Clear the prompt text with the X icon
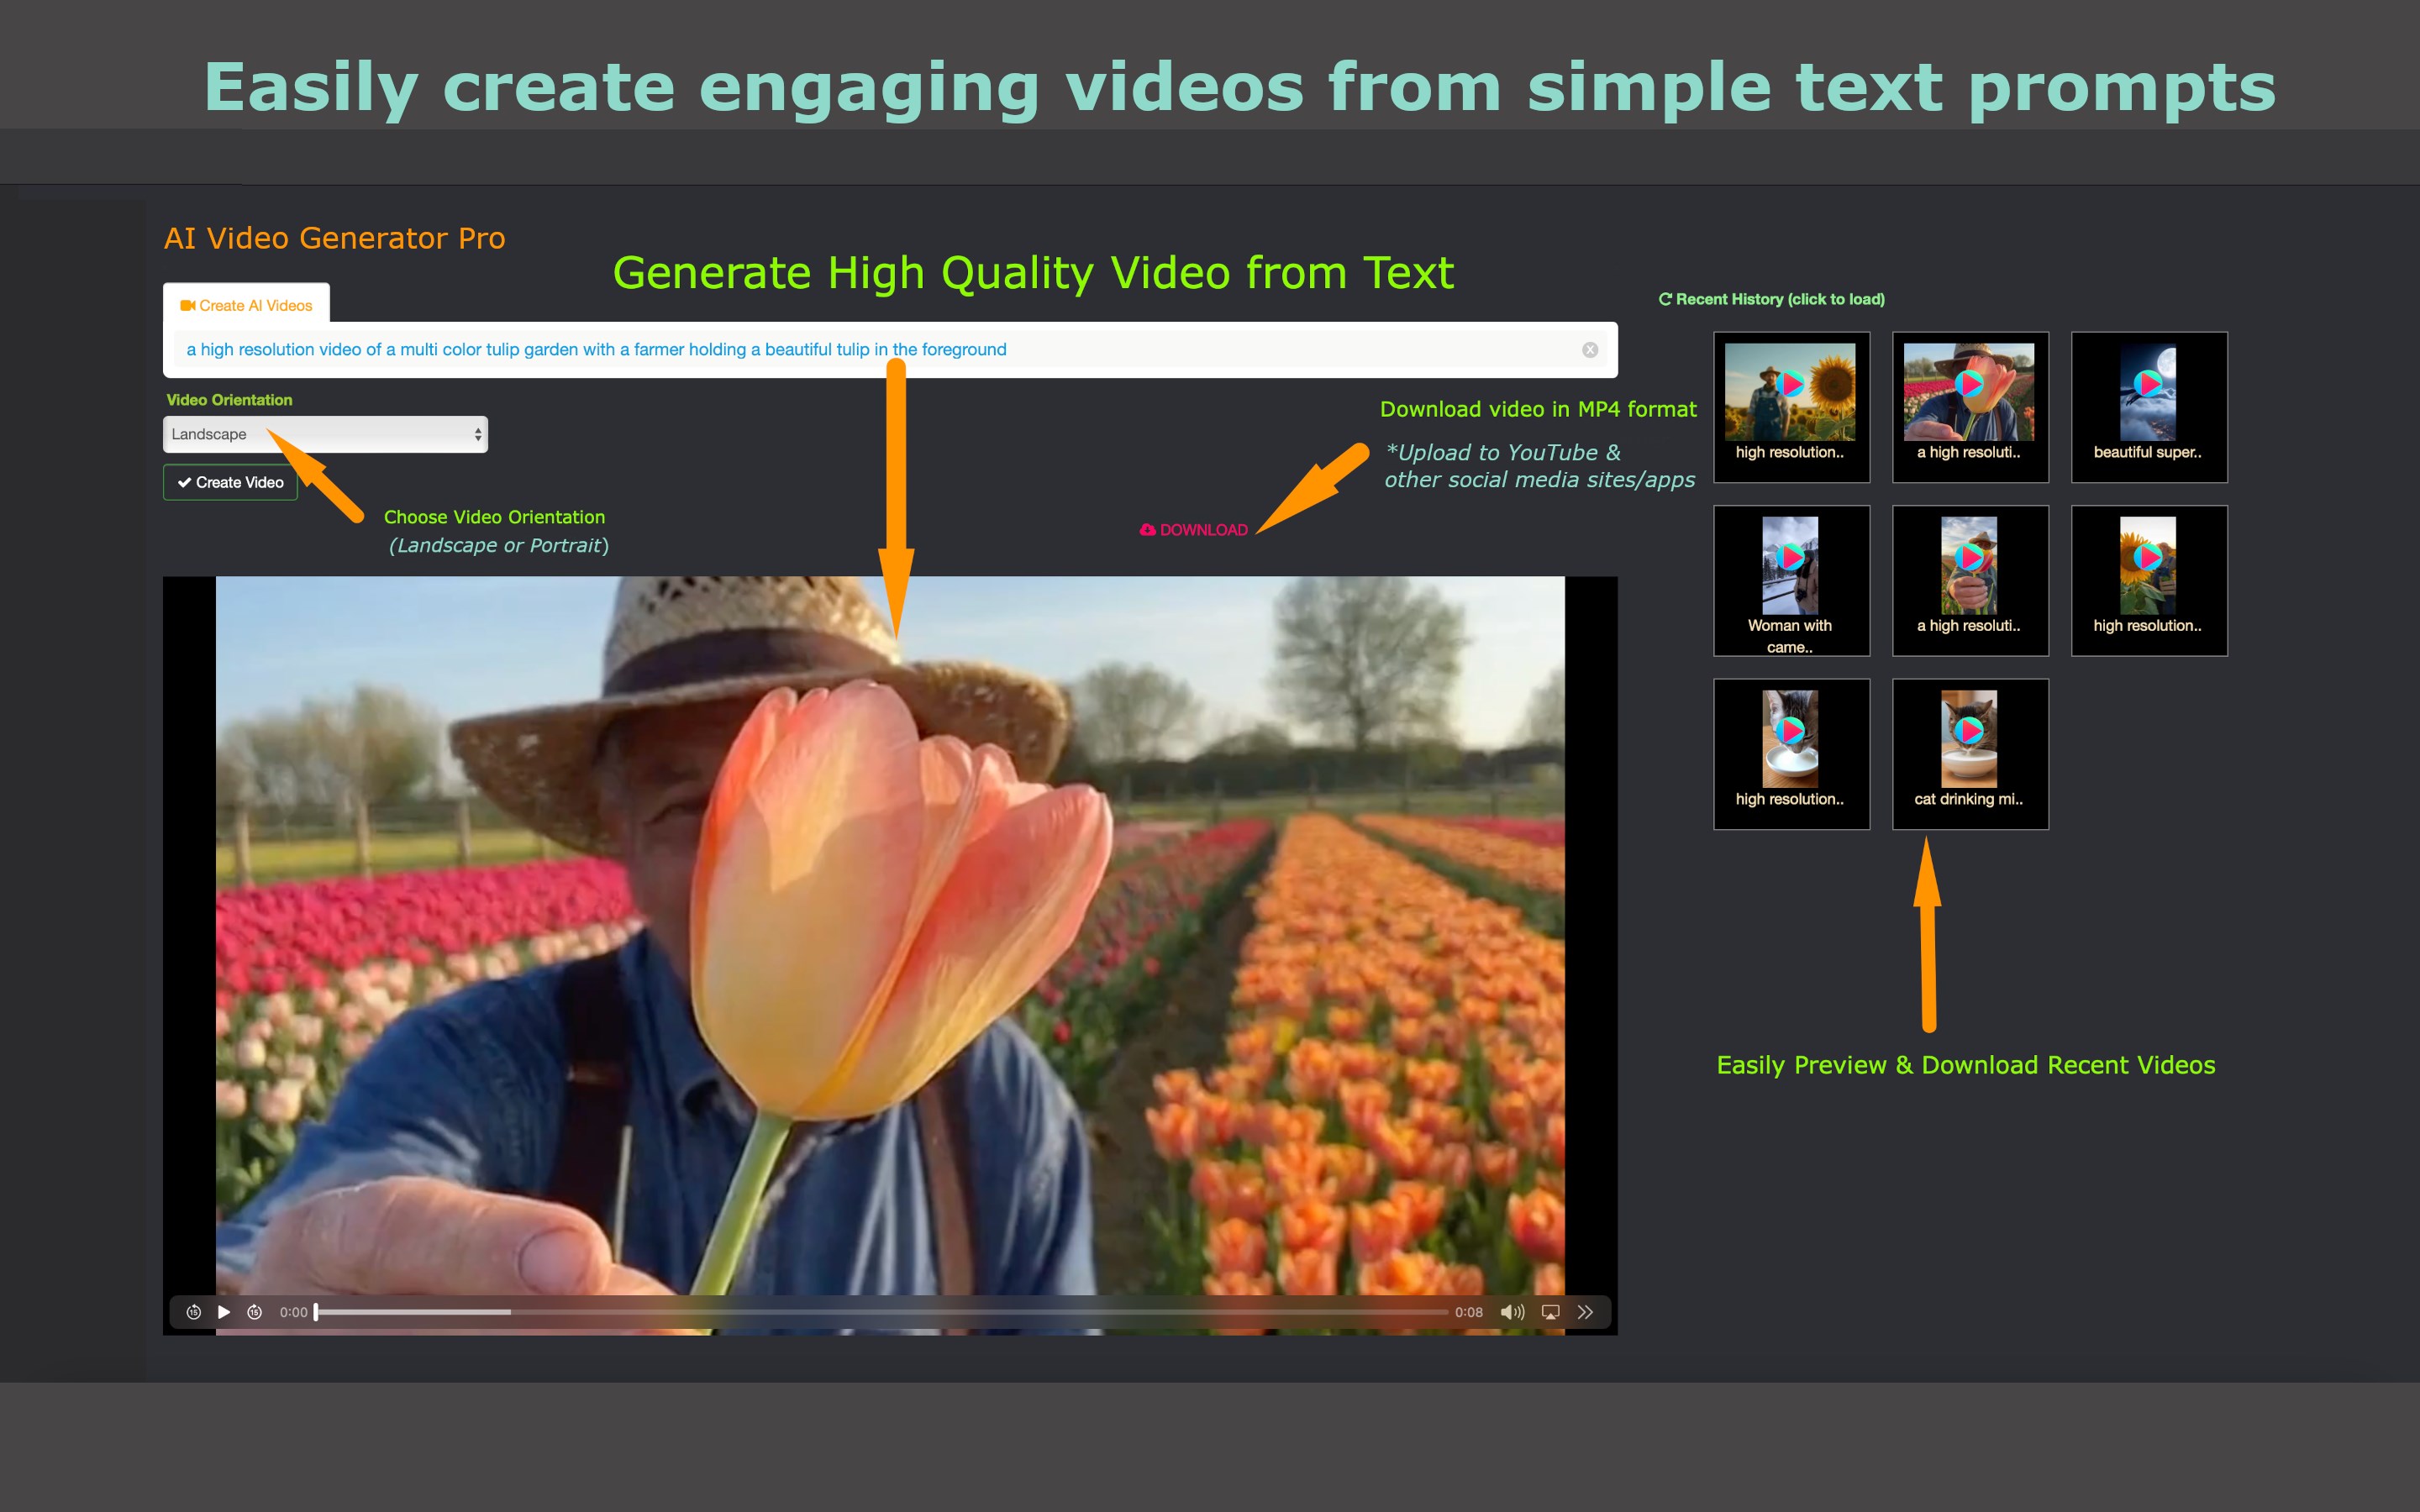This screenshot has height=1512, width=2420. pyautogui.click(x=1591, y=349)
